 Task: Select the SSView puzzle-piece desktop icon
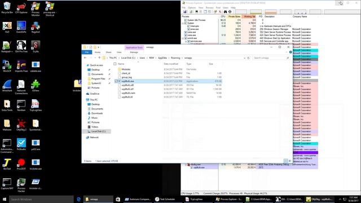(36, 86)
